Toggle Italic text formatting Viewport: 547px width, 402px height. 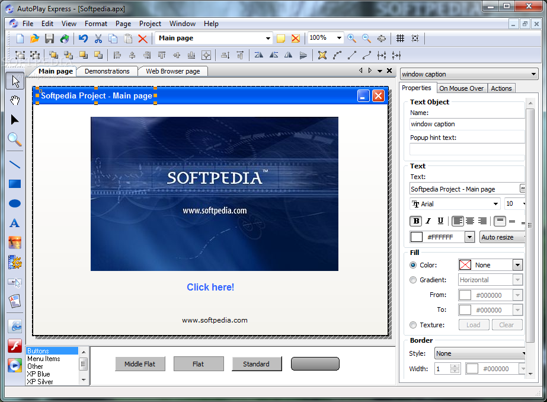[x=428, y=221]
